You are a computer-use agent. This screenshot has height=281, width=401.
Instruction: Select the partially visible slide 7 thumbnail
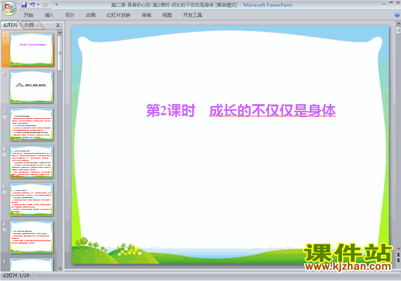pos(31,265)
